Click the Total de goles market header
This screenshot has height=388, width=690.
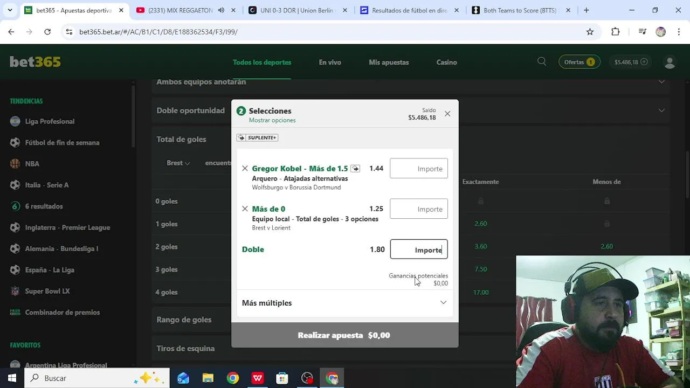click(x=181, y=139)
